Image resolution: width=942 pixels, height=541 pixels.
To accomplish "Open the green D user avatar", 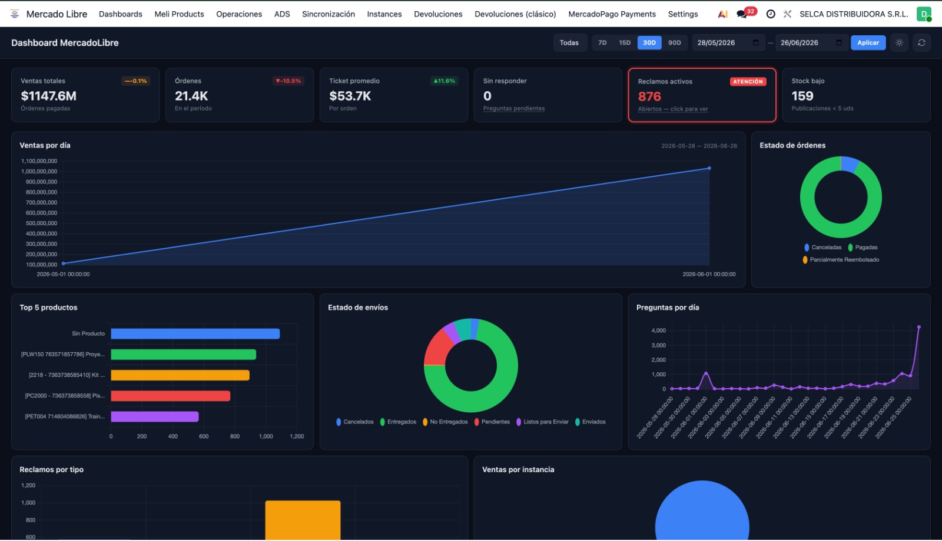I will (x=924, y=14).
